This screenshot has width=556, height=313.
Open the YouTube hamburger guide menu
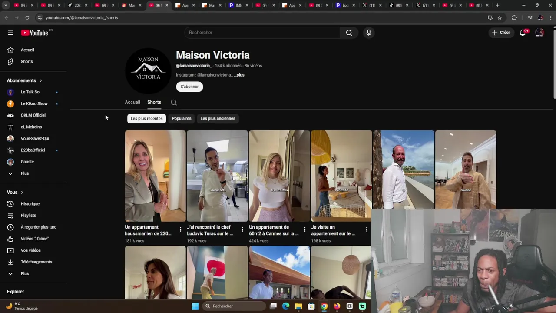(10, 33)
